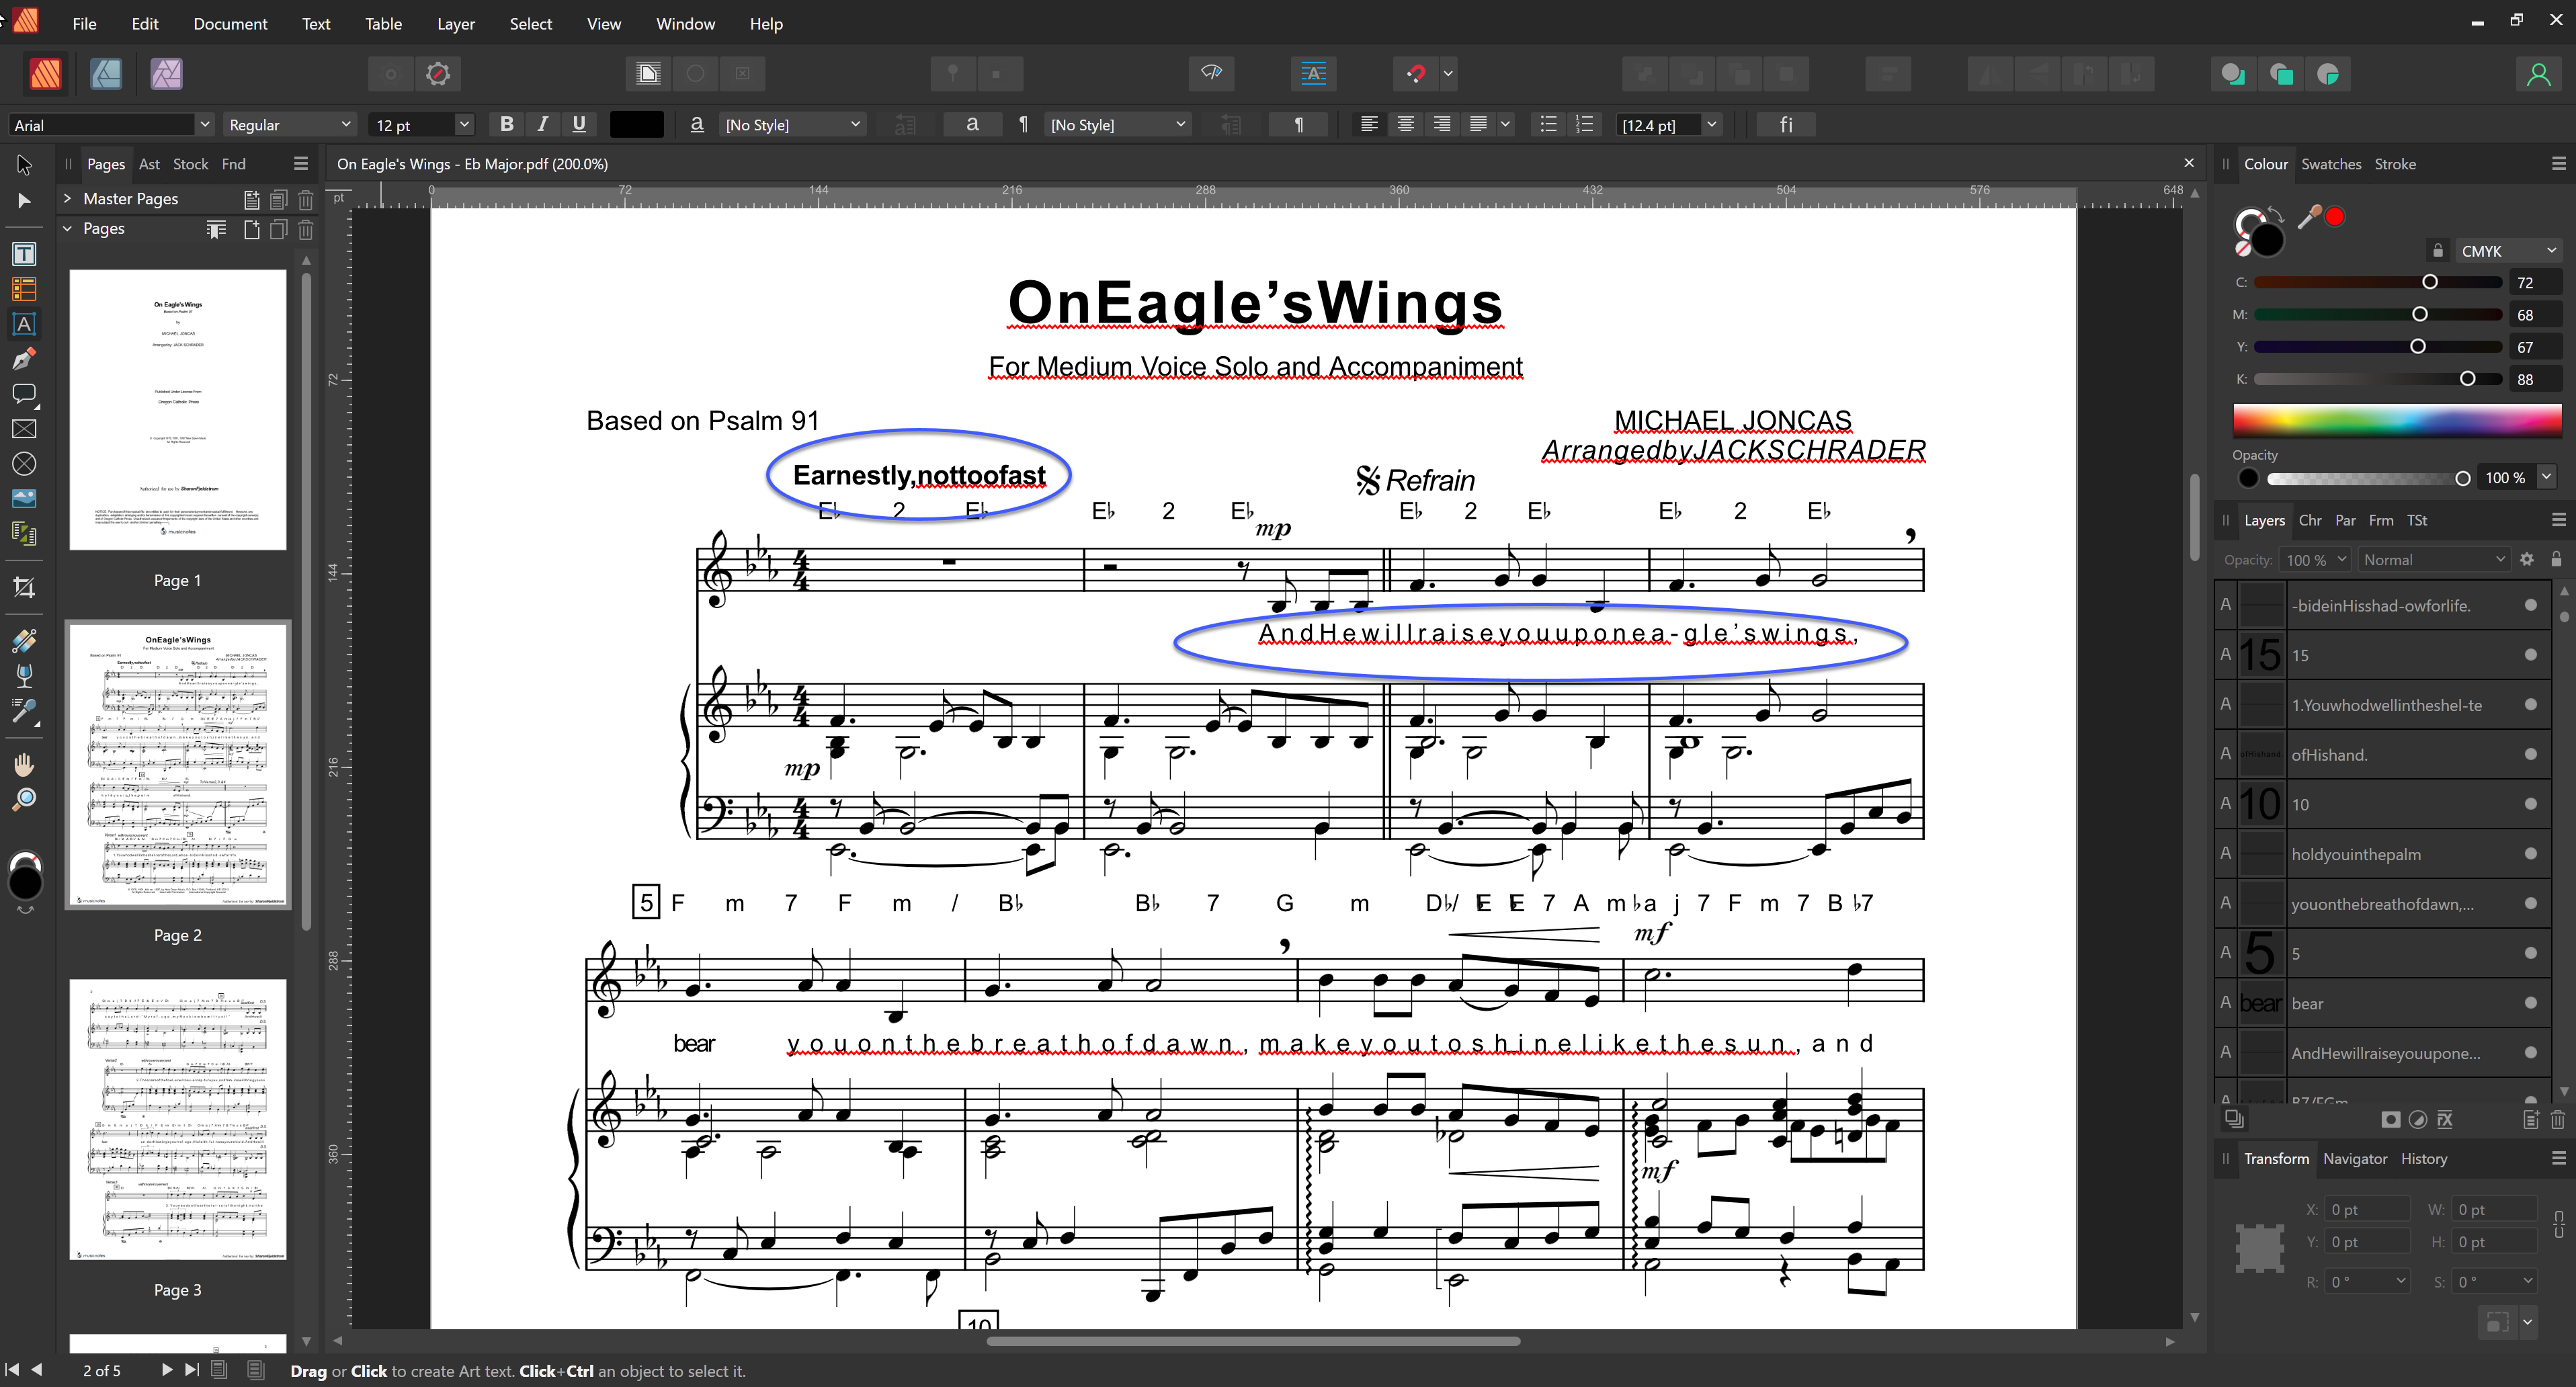Select the Node tool
This screenshot has width=2576, height=1387.
[x=24, y=201]
